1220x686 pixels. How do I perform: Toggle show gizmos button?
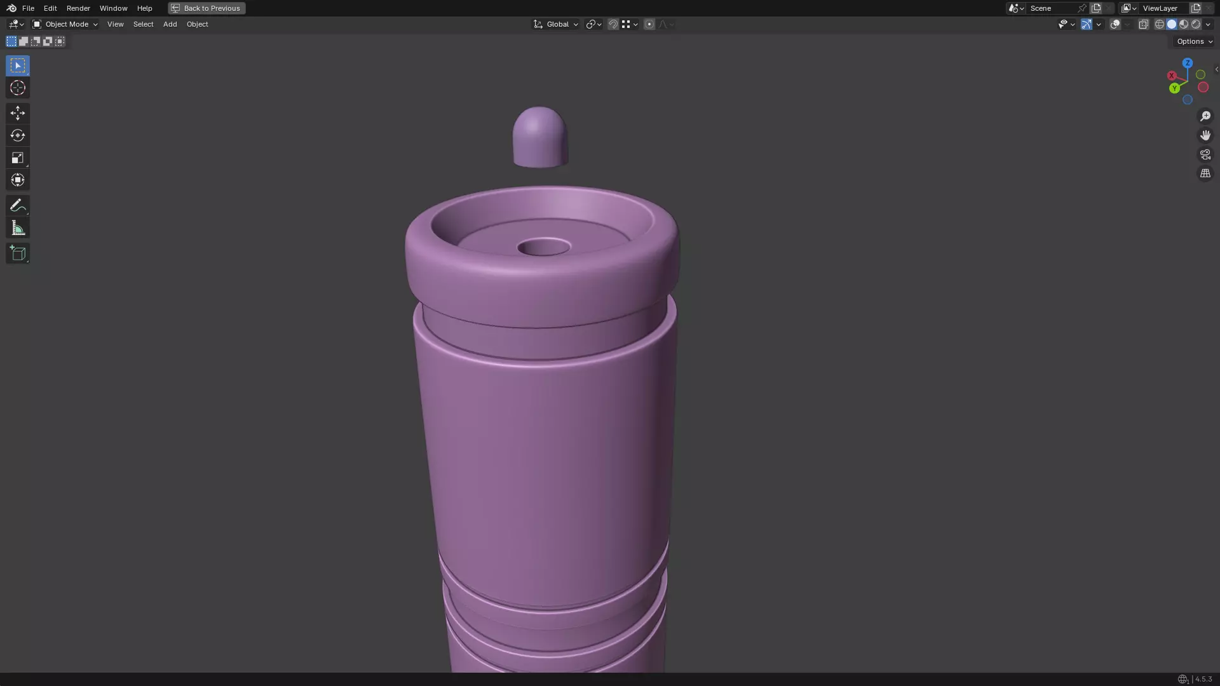pyautogui.click(x=1087, y=24)
